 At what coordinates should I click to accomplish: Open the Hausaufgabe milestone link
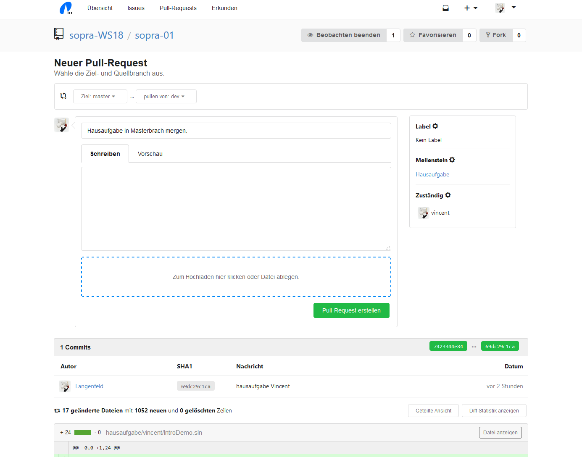(x=432, y=174)
